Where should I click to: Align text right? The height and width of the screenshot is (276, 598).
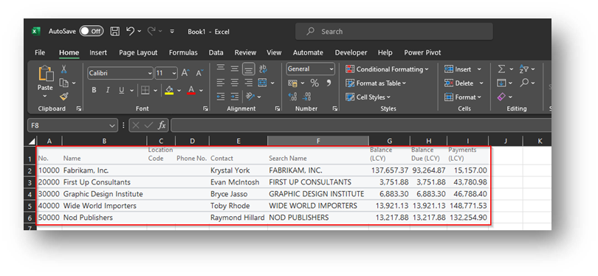point(249,83)
